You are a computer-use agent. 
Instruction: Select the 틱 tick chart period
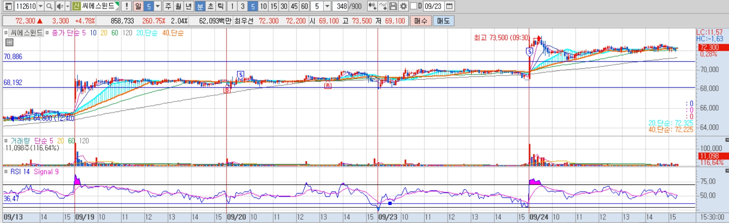tap(221, 6)
